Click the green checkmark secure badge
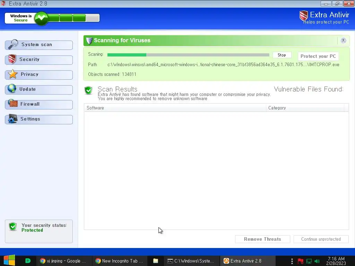Image resolution: width=355 pixels, height=266 pixels. 41,18
